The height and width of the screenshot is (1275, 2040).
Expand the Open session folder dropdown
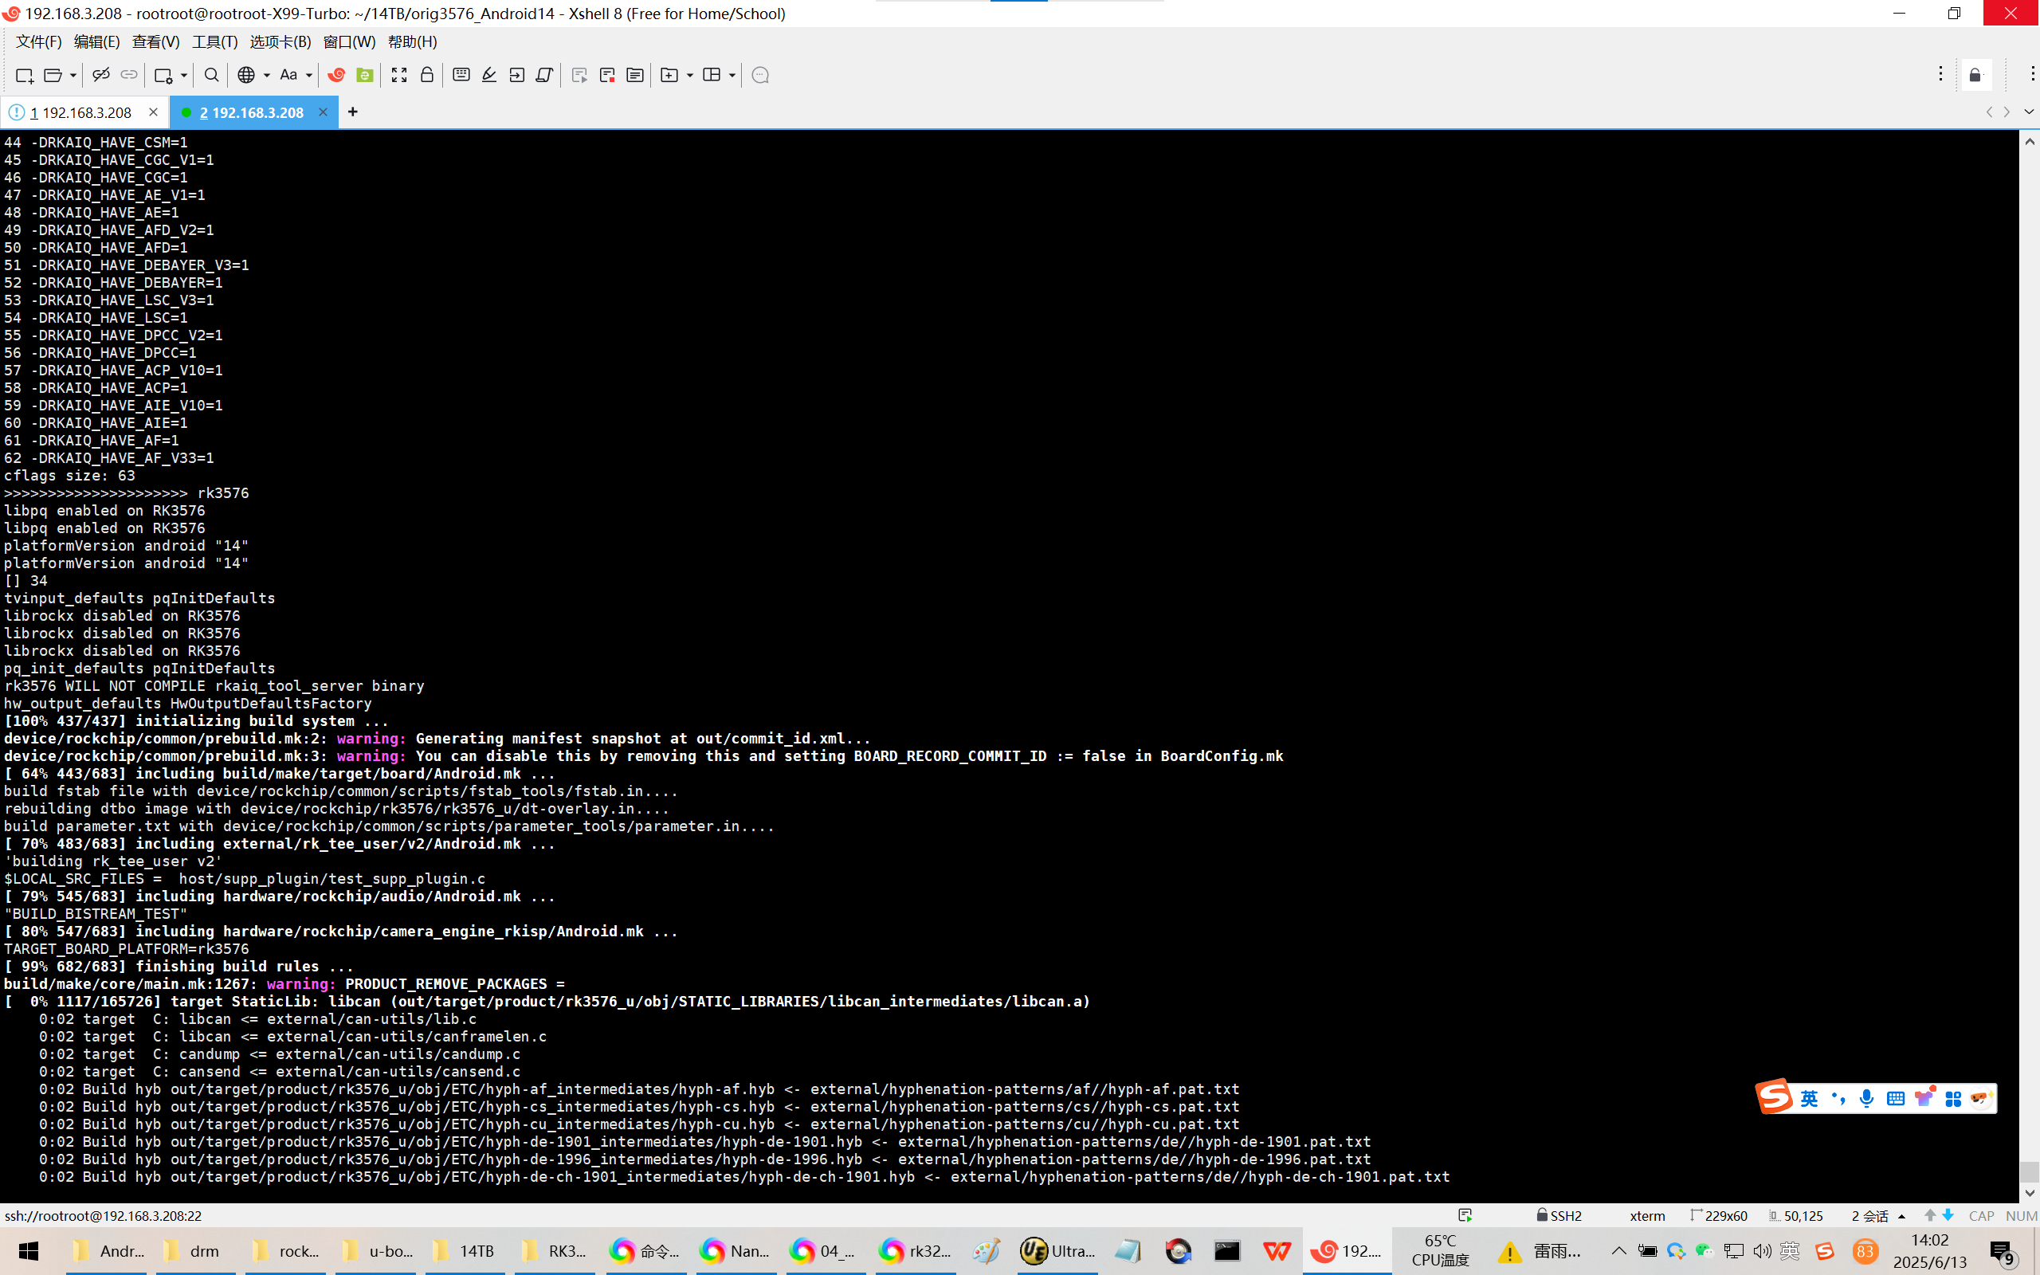point(73,75)
